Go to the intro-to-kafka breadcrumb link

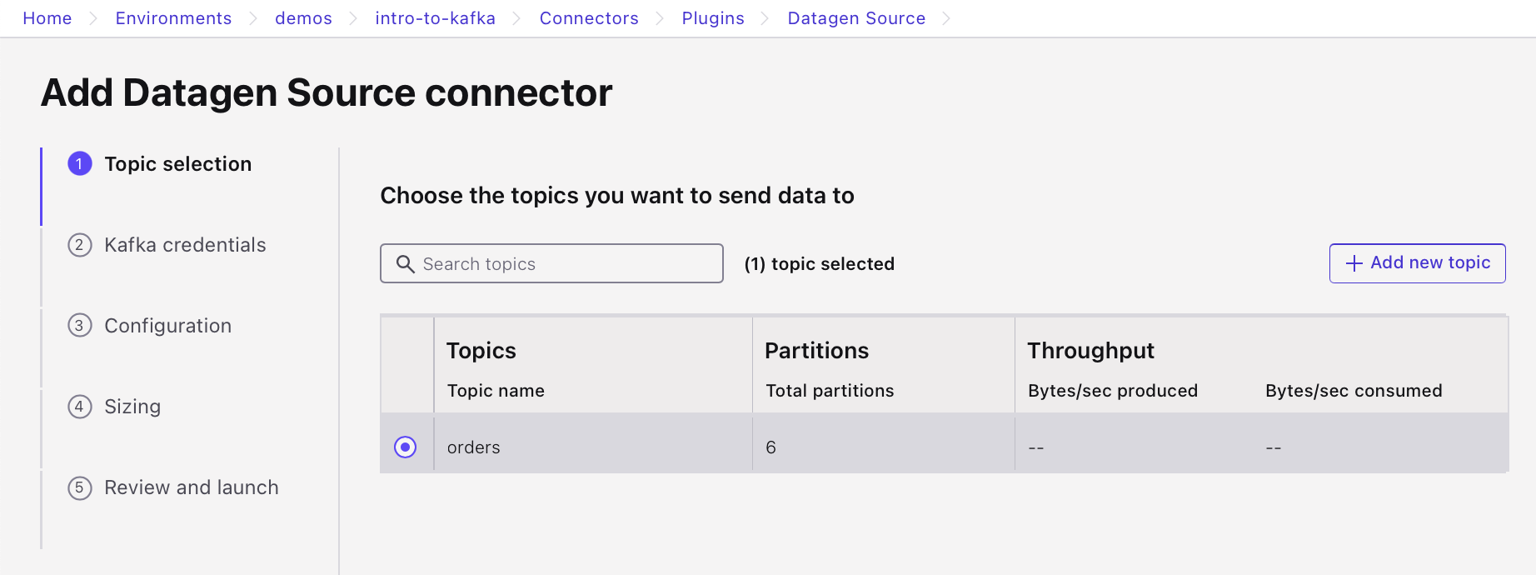(435, 18)
